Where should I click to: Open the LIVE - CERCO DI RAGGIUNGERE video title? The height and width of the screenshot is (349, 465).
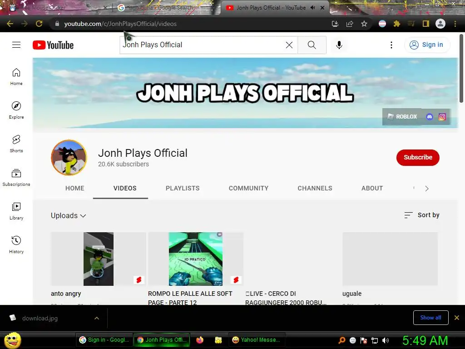pyautogui.click(x=286, y=298)
